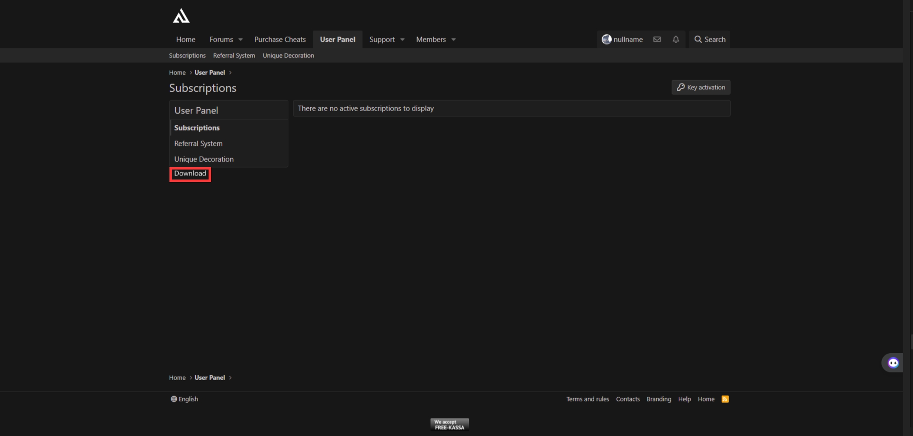
Task: Open Terms and rules footer link
Action: [x=587, y=399]
